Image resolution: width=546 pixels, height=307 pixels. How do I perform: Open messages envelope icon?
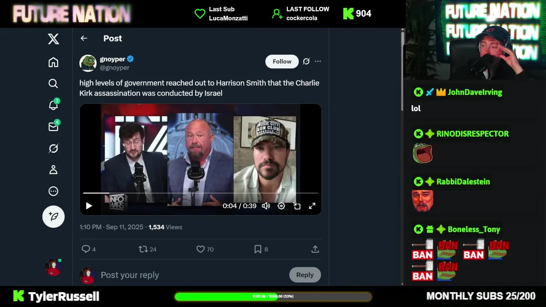(54, 126)
